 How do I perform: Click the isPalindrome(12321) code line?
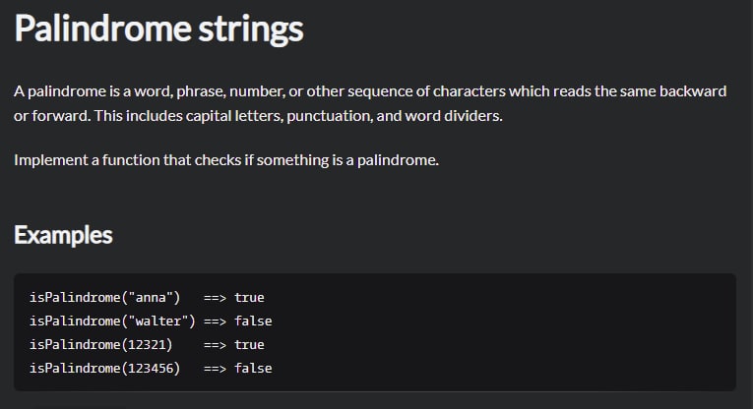pyautogui.click(x=147, y=345)
